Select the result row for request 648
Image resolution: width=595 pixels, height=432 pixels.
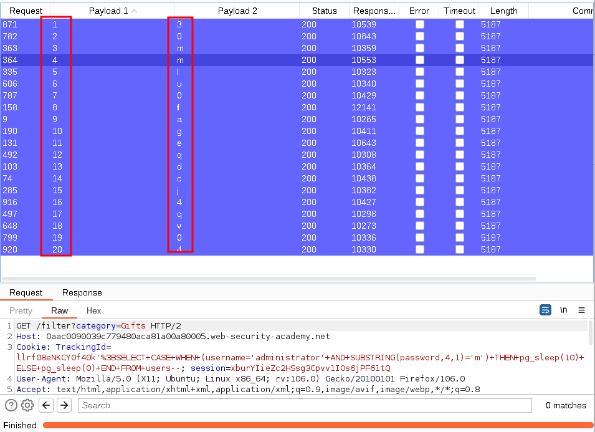(x=297, y=226)
